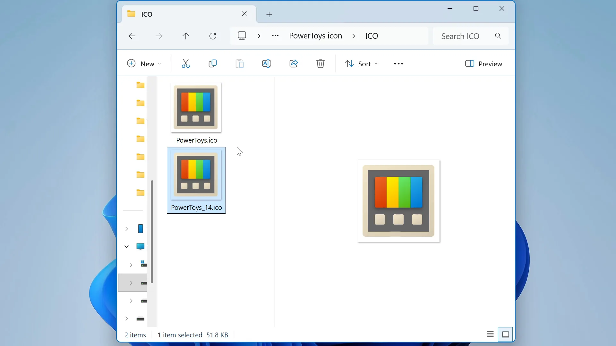Viewport: 616px width, 346px height.
Task: Select the PowerToys.ico file thumbnail
Action: pos(196,108)
